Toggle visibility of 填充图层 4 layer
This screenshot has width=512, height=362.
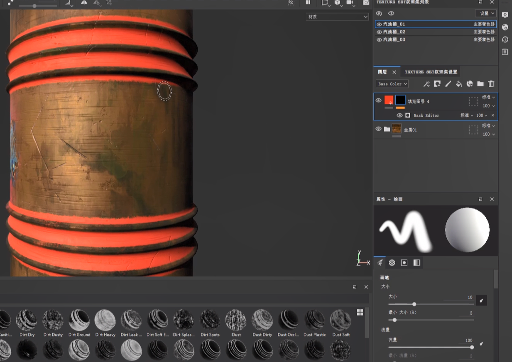pyautogui.click(x=378, y=100)
